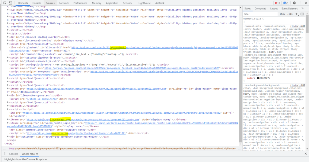
Task: Open the Console tab in top bar
Action: click(x=37, y=3)
